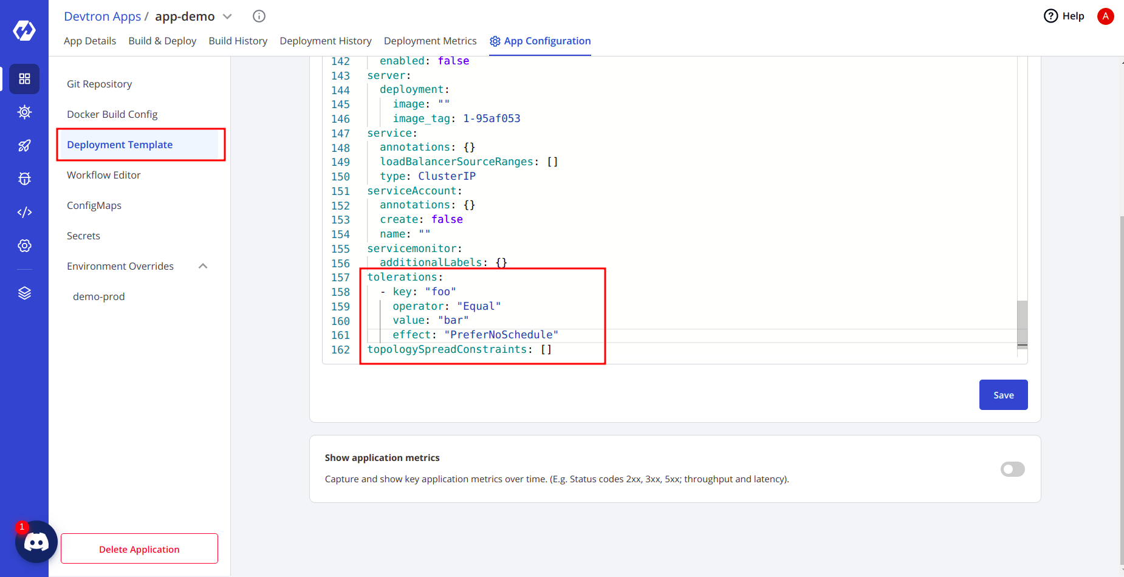This screenshot has width=1124, height=577.
Task: Click the 'additionalLabels: {}' line
Action: (x=444, y=262)
